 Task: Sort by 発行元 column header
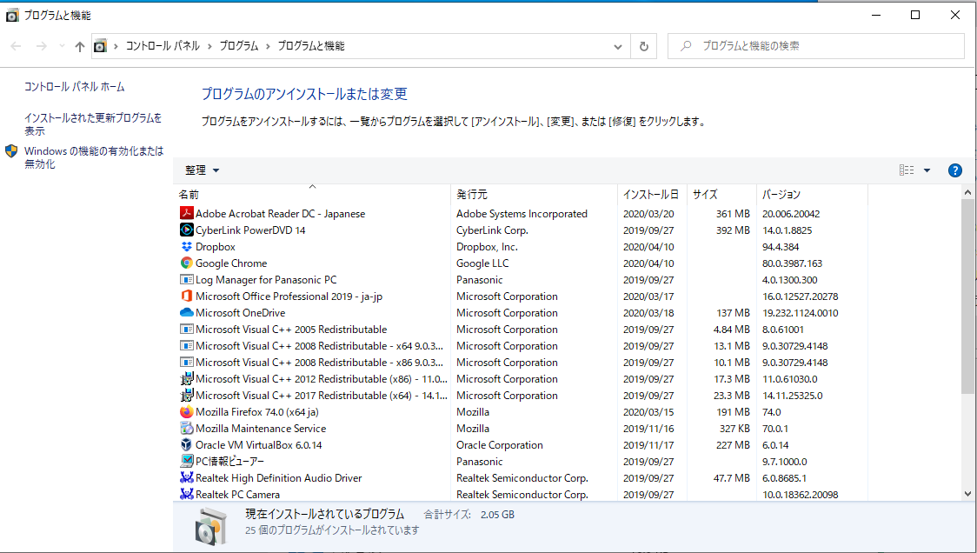(534, 195)
